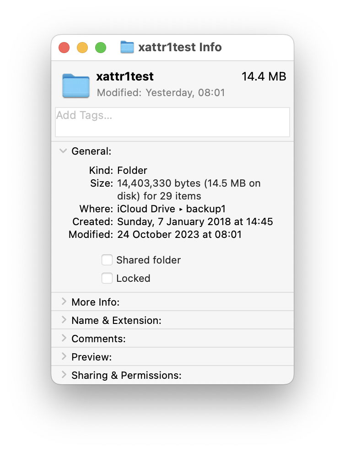Click the iCloud Drive backup1 path
The height and width of the screenshot is (452, 345).
click(172, 209)
